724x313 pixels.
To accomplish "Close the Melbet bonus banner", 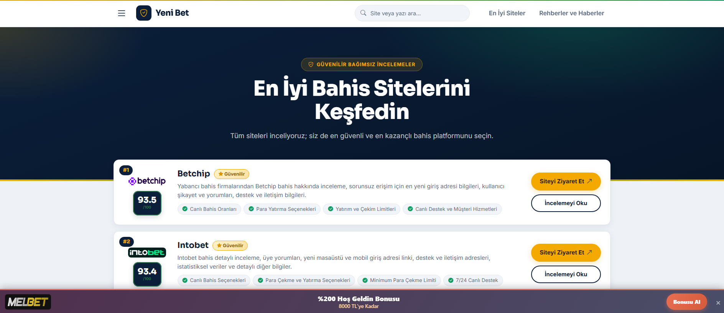I will click(718, 303).
